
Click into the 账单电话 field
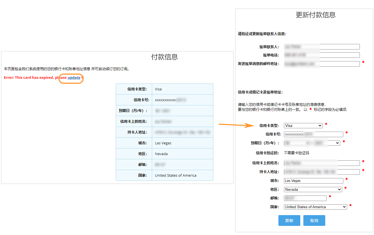click(x=322, y=55)
